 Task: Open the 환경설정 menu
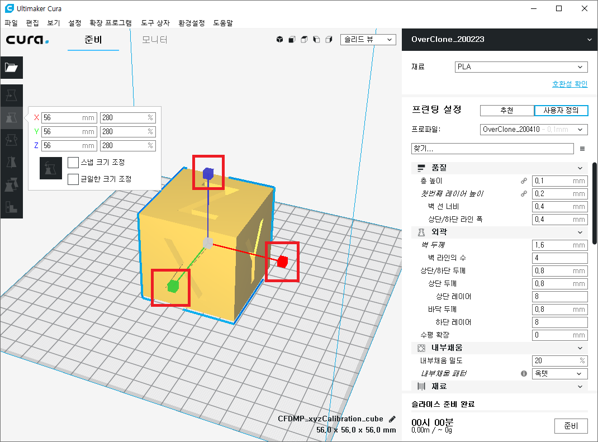192,23
